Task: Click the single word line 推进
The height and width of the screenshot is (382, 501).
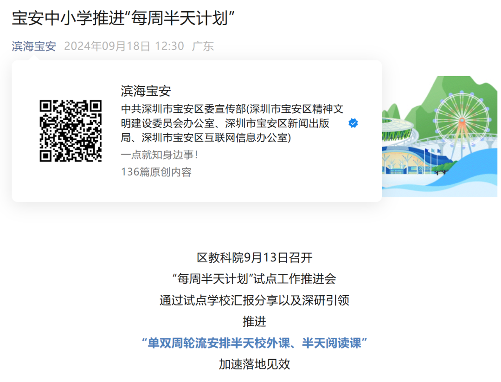Action: pos(254,322)
